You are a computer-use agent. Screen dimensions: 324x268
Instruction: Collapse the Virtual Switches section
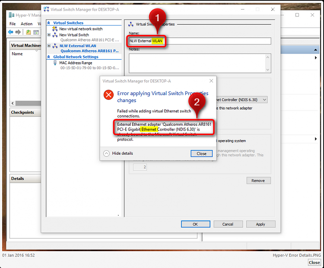pos(49,23)
